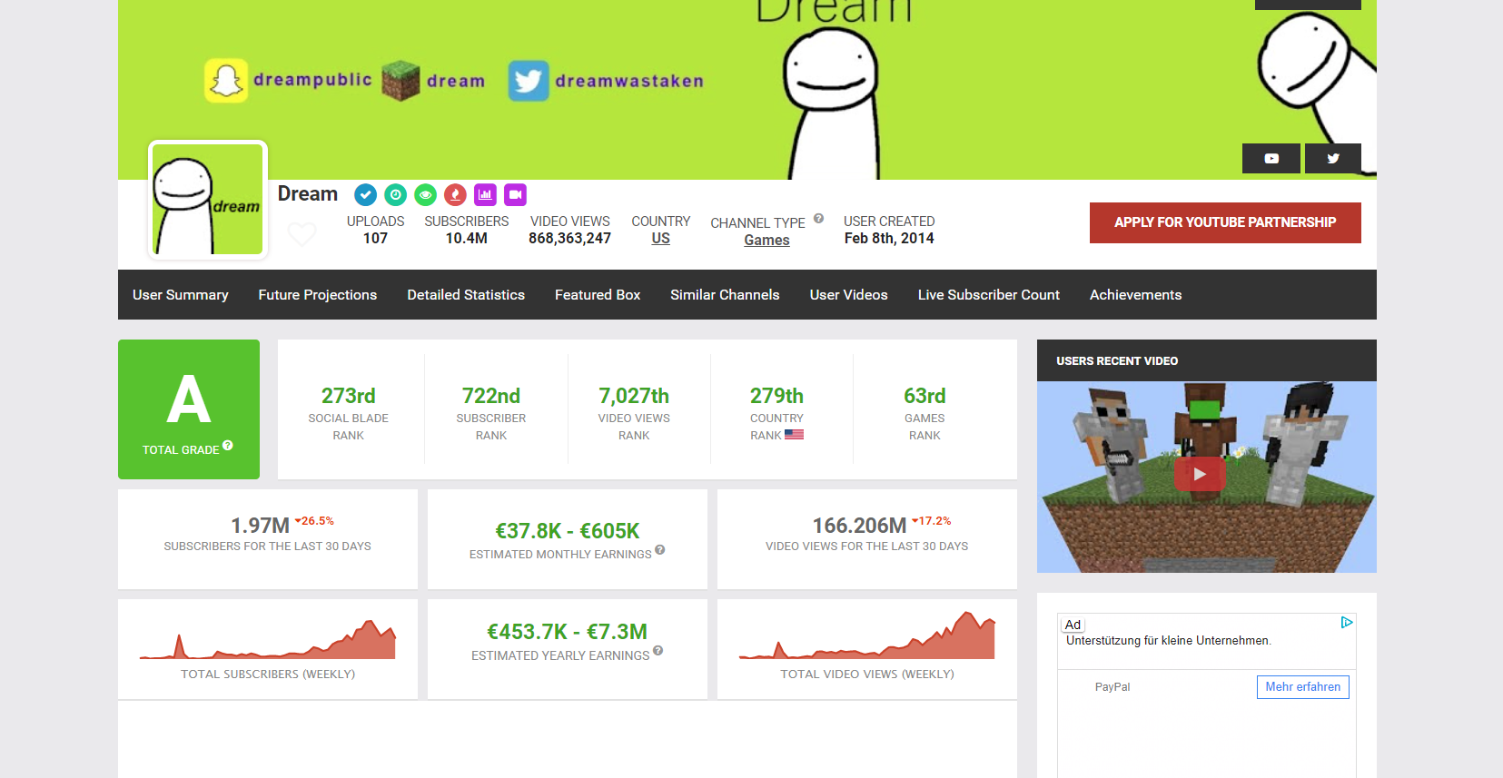
Task: Open the channel's YouTube page via dark button
Action: point(1271,158)
